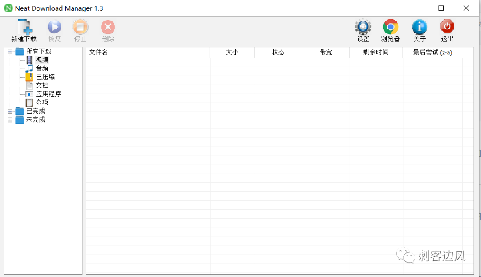Sort by 大小 column header
Screen dimensions: 481x277
tap(232, 52)
